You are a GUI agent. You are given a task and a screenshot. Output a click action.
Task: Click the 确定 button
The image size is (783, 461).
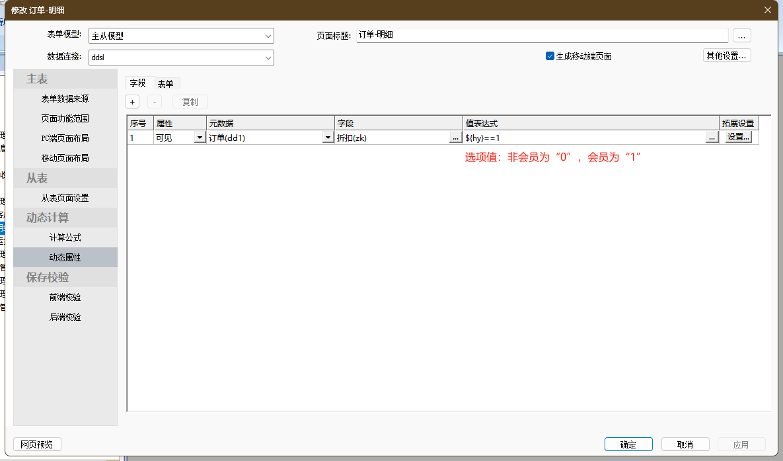click(x=628, y=444)
